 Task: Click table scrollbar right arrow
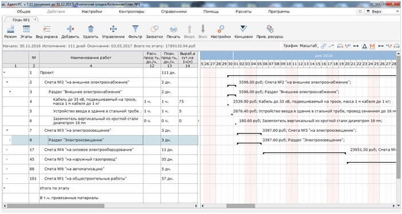click(x=196, y=206)
